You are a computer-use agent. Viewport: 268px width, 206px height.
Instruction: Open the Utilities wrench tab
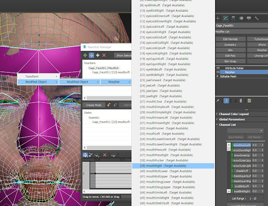click(x=256, y=18)
